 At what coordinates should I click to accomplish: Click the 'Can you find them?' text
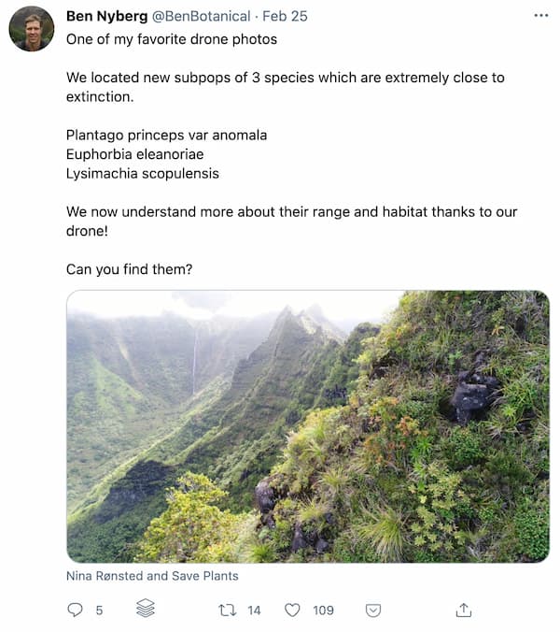point(129,269)
